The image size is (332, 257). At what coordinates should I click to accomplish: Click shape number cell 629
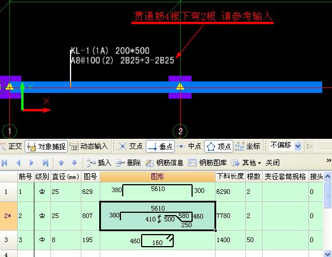[91, 192]
